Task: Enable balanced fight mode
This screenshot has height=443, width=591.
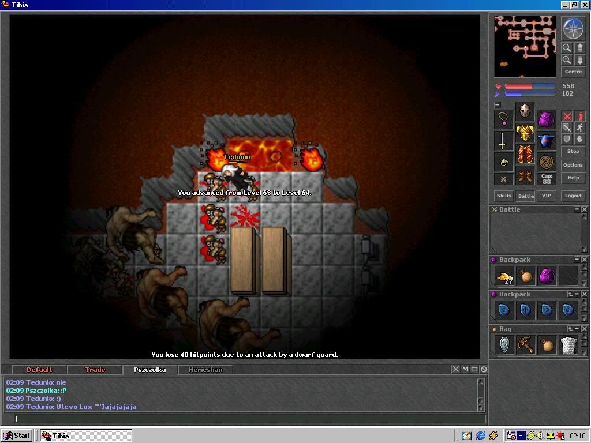Action: click(x=567, y=127)
